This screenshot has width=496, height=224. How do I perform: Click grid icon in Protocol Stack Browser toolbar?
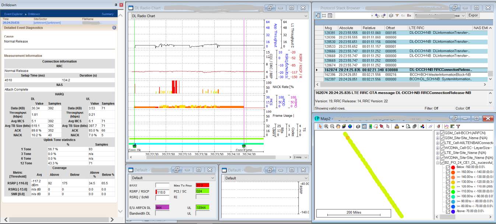click(x=324, y=16)
